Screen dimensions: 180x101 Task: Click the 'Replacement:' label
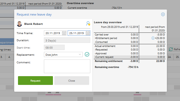tap(26, 55)
